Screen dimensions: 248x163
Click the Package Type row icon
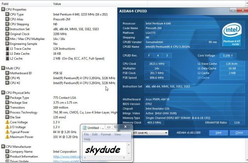7,97
